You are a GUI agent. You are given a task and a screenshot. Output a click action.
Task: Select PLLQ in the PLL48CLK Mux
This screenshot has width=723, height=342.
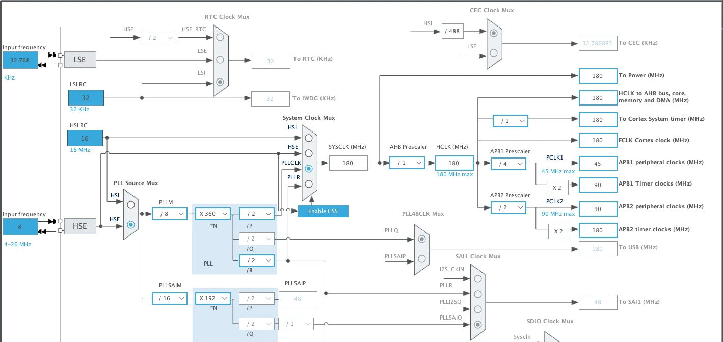pyautogui.click(x=421, y=239)
